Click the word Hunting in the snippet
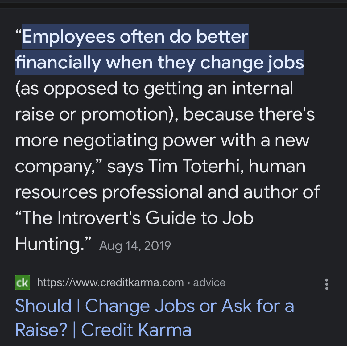Screen dimensions: 347x346 [50, 244]
